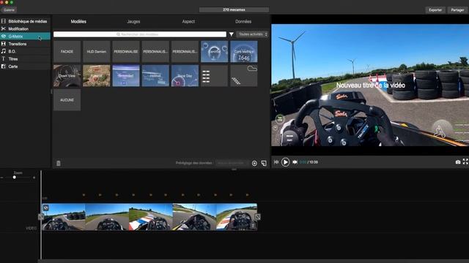
Task: Click the title T icon on clip
Action: coord(253,226)
